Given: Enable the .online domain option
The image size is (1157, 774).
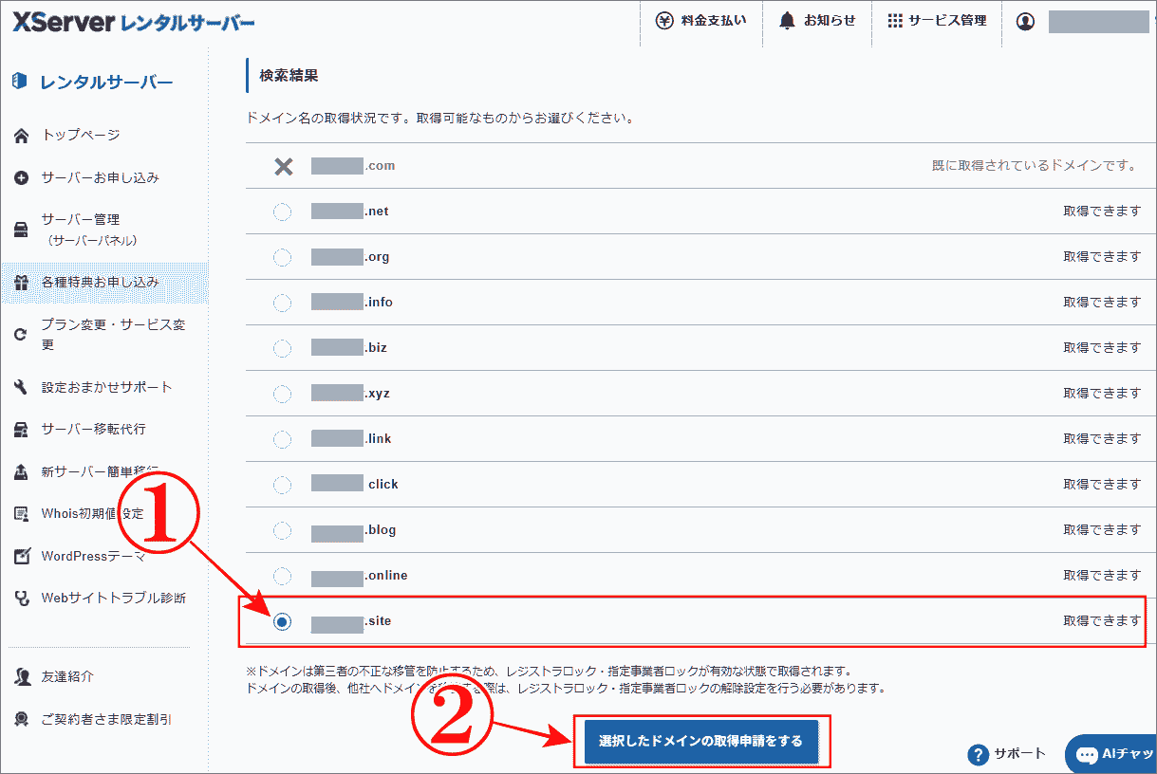Looking at the screenshot, I should click(282, 575).
